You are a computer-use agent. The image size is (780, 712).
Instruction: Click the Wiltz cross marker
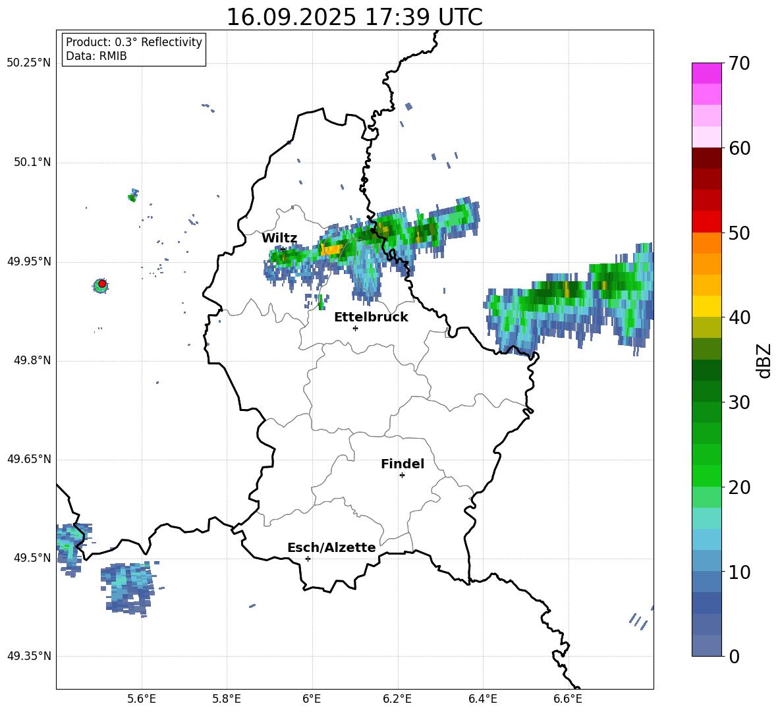coord(283,249)
